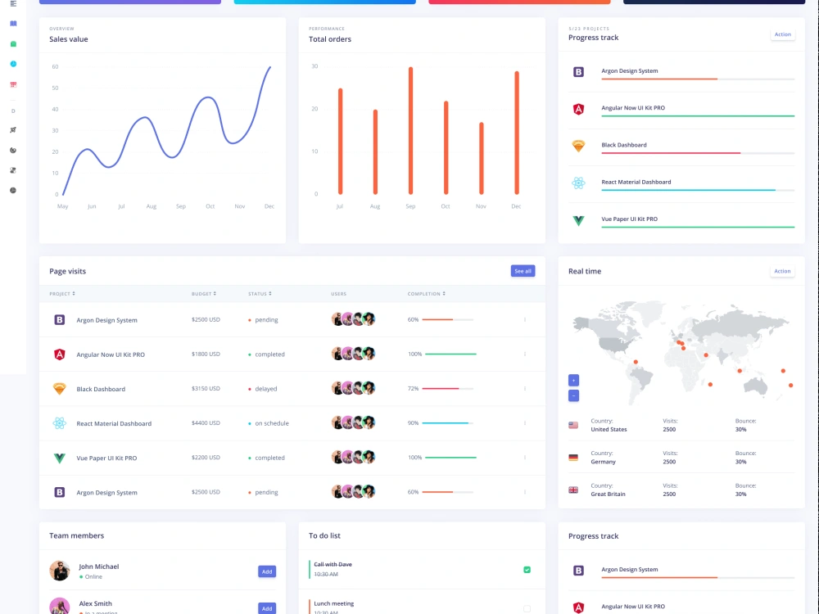Open the Dashboard sidebar icon
Screen dimensions: 819x614
(13, 23)
